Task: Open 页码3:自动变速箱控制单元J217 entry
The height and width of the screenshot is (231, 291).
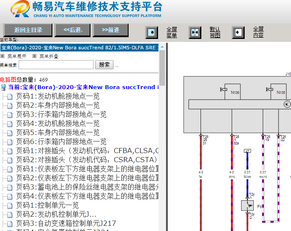Action: coord(66,224)
